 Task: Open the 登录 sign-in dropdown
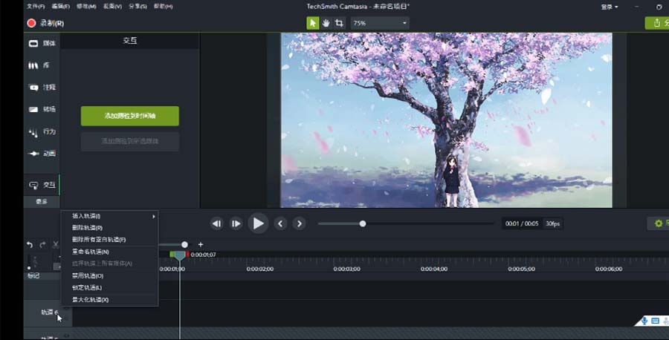(x=610, y=7)
